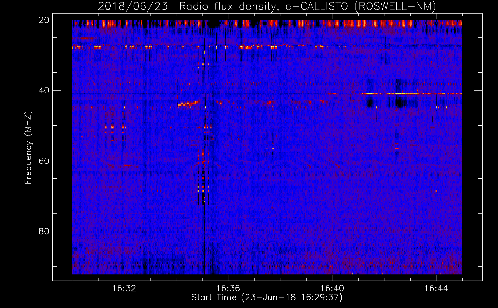The height and width of the screenshot is (308, 498).
Task: Click the '16:32' time axis label
Action: (124, 289)
